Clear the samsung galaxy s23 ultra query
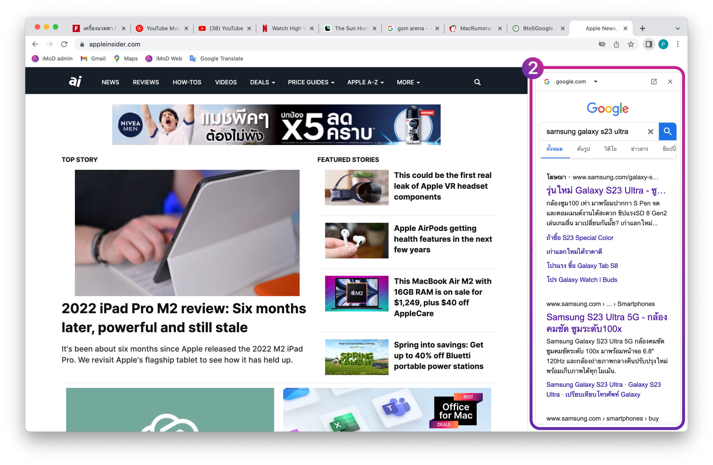The width and height of the screenshot is (713, 465). click(x=650, y=131)
